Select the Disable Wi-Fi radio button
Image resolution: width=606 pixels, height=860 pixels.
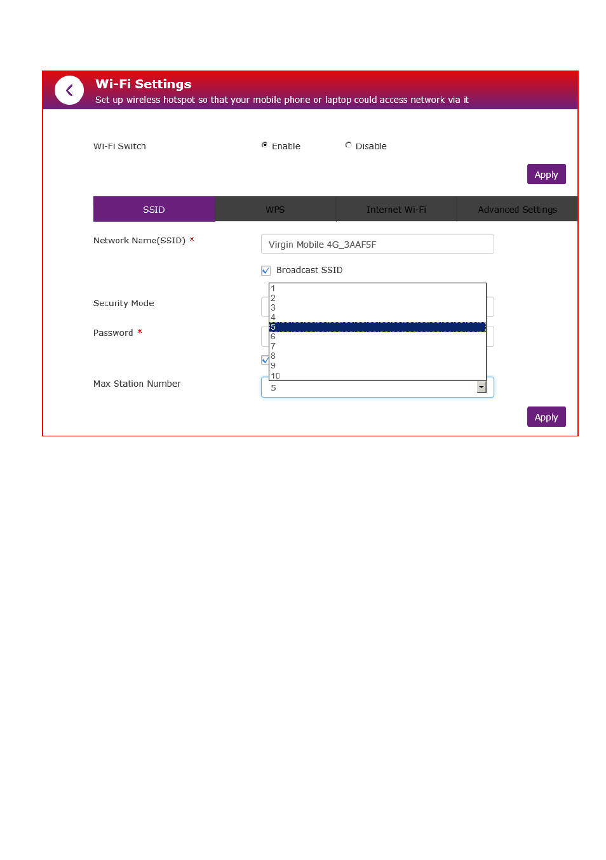(348, 145)
